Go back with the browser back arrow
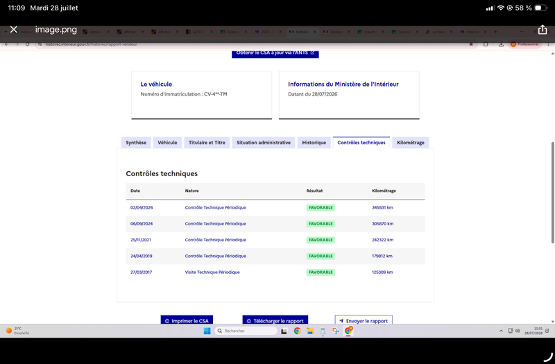The width and height of the screenshot is (555, 364). tap(7, 44)
